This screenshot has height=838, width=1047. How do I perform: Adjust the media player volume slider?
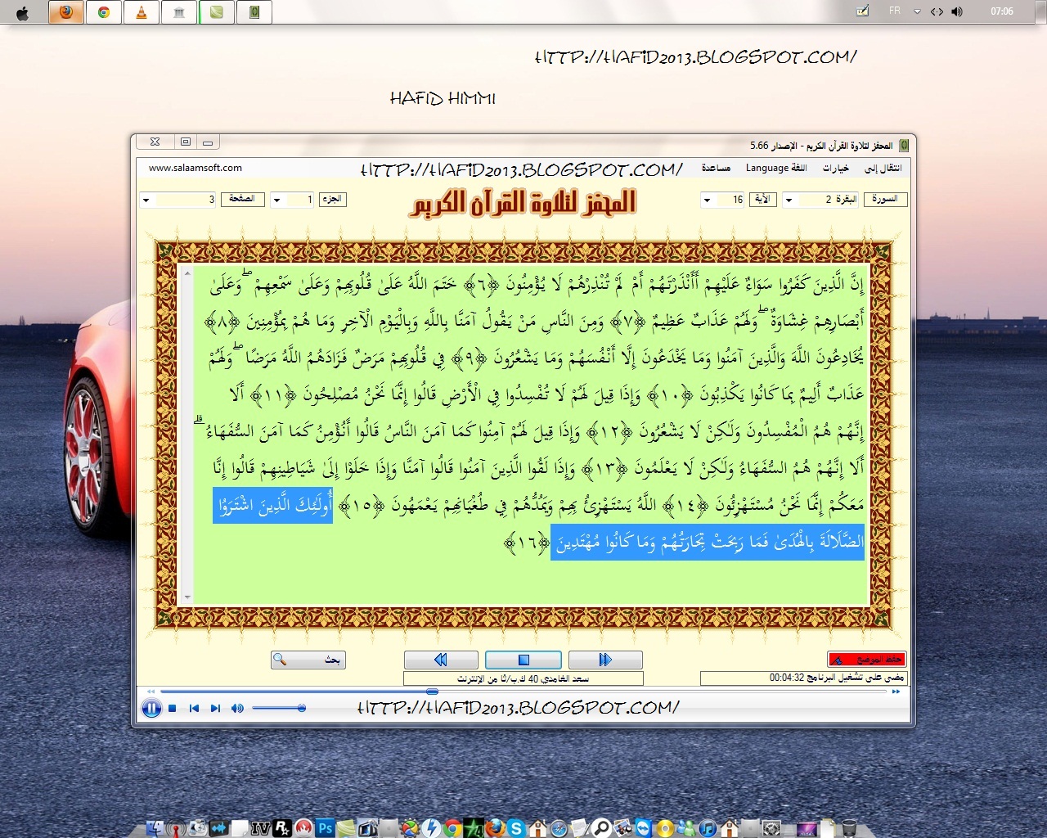point(279,708)
